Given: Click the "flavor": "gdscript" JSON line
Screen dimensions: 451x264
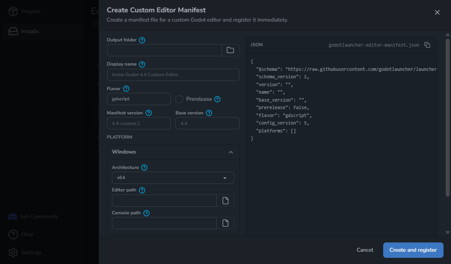Looking at the screenshot, I should point(284,115).
